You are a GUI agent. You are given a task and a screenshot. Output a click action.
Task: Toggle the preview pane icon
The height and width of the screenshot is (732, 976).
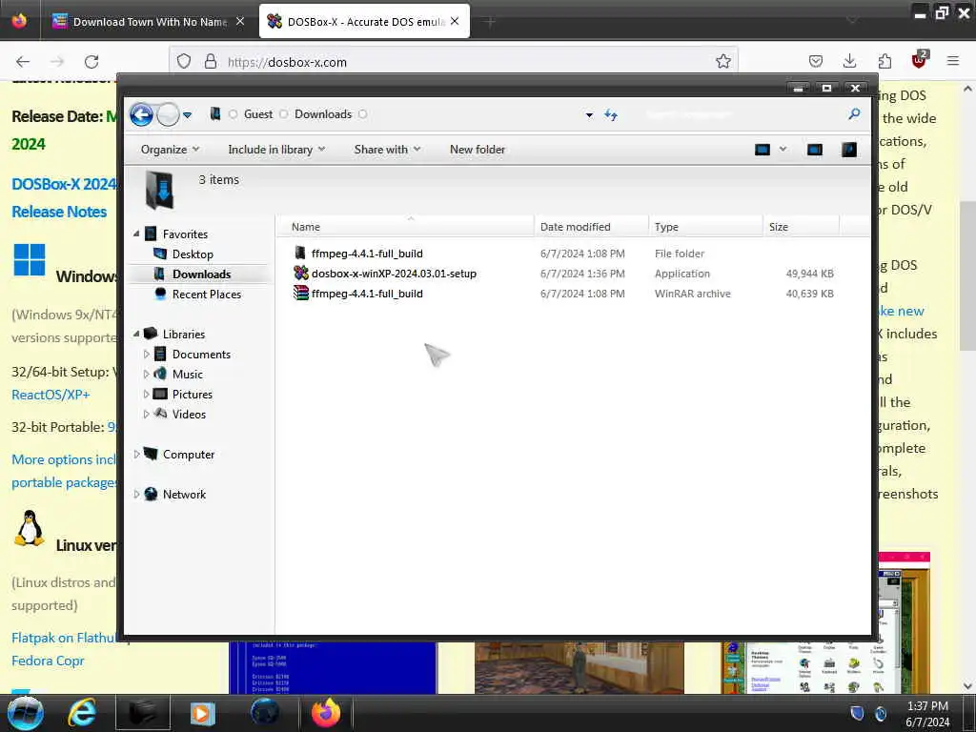point(815,150)
